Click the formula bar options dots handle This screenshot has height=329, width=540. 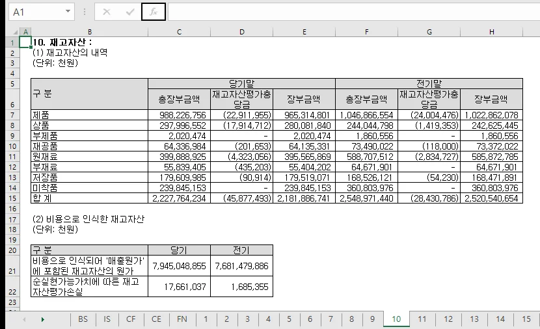click(85, 12)
